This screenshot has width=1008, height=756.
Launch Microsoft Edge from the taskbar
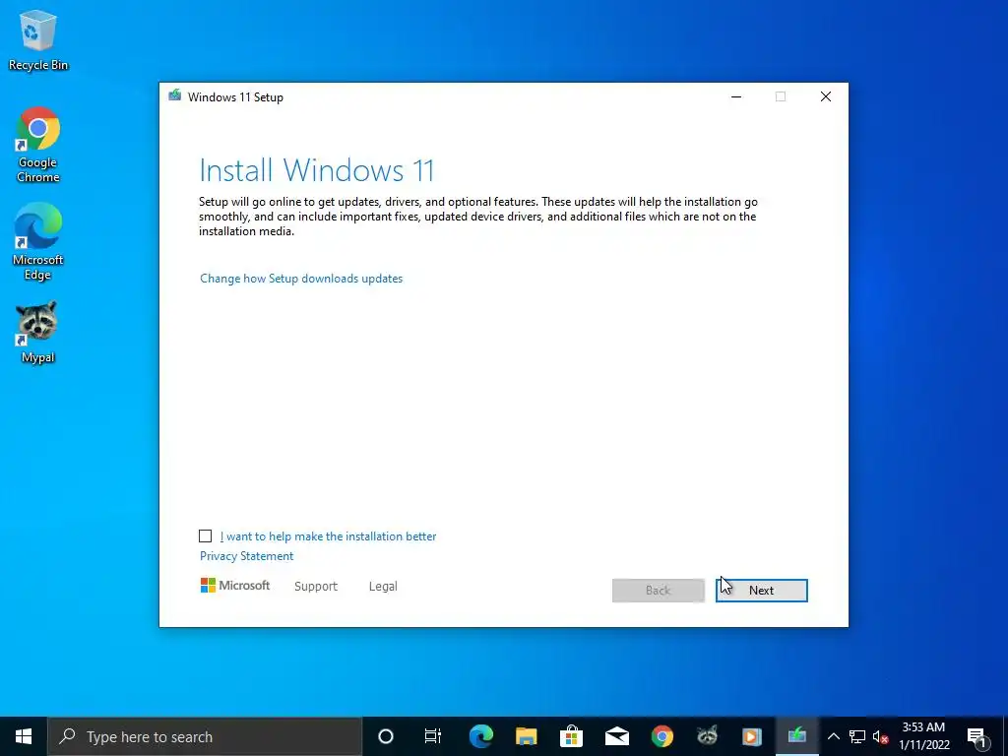[x=480, y=736]
